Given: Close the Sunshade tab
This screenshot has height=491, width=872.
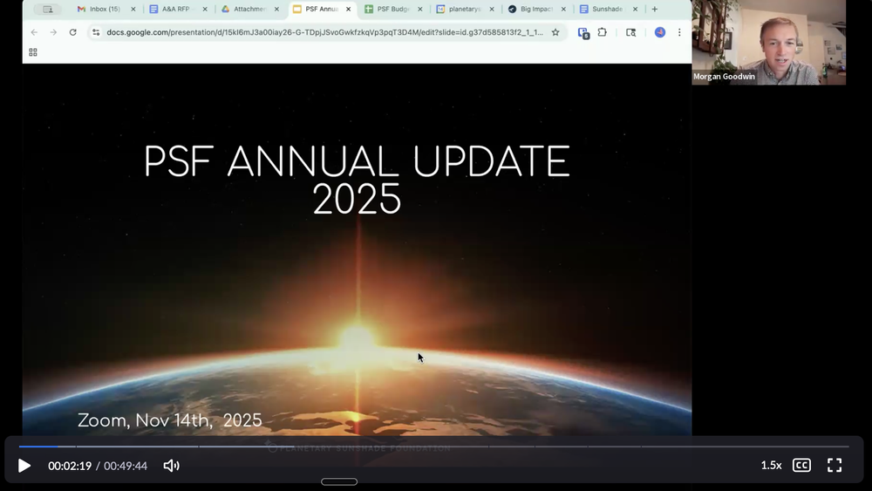Looking at the screenshot, I should (x=635, y=9).
